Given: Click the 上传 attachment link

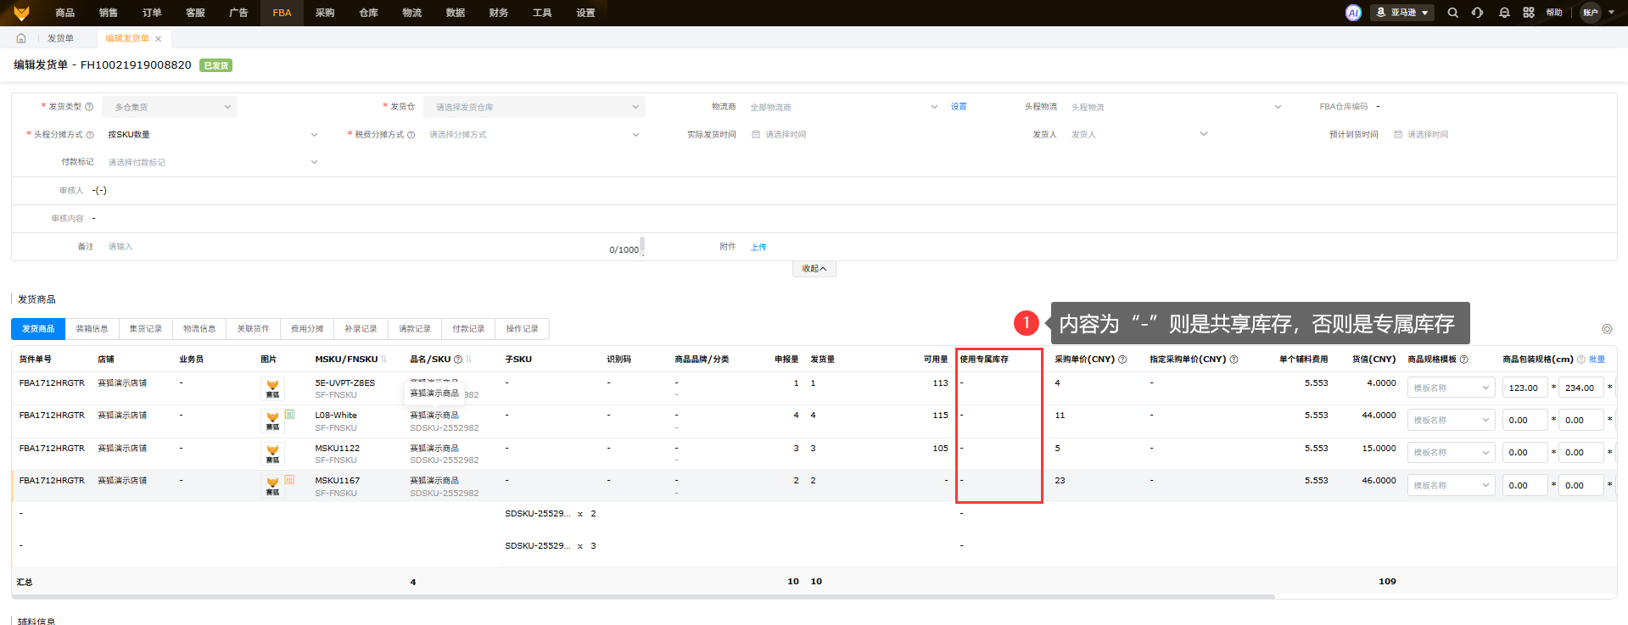Looking at the screenshot, I should click(758, 248).
